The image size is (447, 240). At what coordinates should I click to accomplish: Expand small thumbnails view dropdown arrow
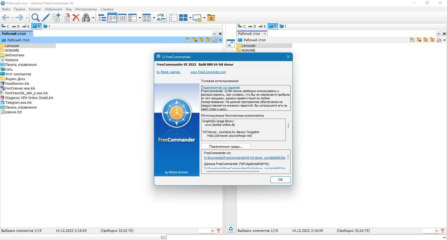(x=139, y=18)
